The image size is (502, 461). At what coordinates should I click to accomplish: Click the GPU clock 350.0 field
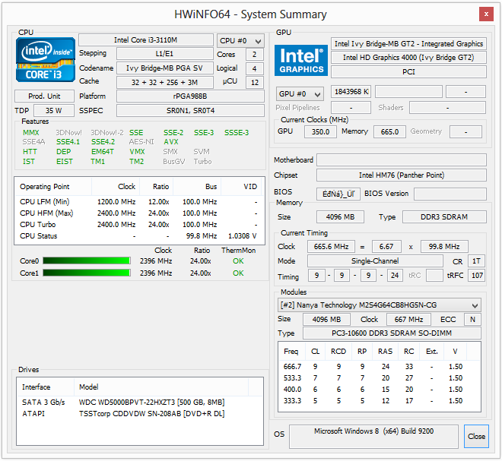point(320,131)
